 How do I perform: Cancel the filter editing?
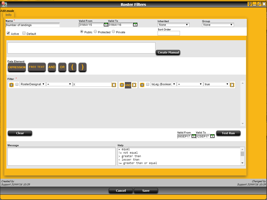[121, 191]
